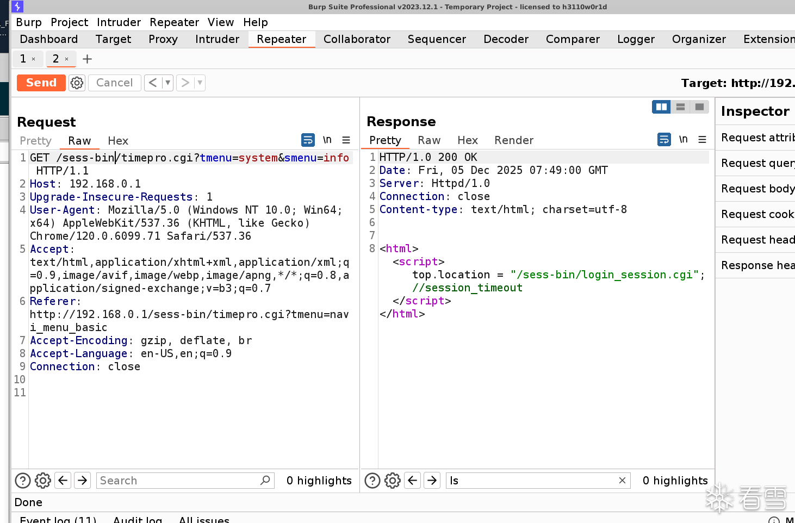The image size is (795, 523).
Task: Open history back dropdown arrow
Action: pos(167,83)
